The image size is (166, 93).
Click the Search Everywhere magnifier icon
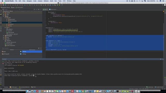(163, 5)
